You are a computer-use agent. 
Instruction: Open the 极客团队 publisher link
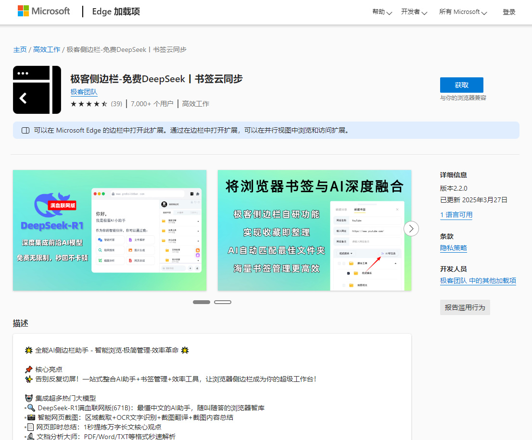(84, 92)
